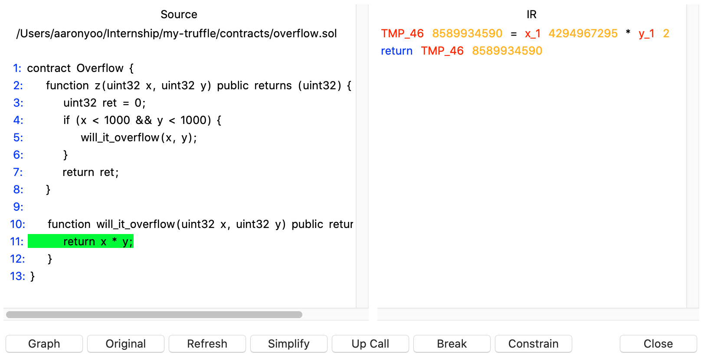This screenshot has height=358, width=701.
Task: Refresh the IR view
Action: point(207,344)
